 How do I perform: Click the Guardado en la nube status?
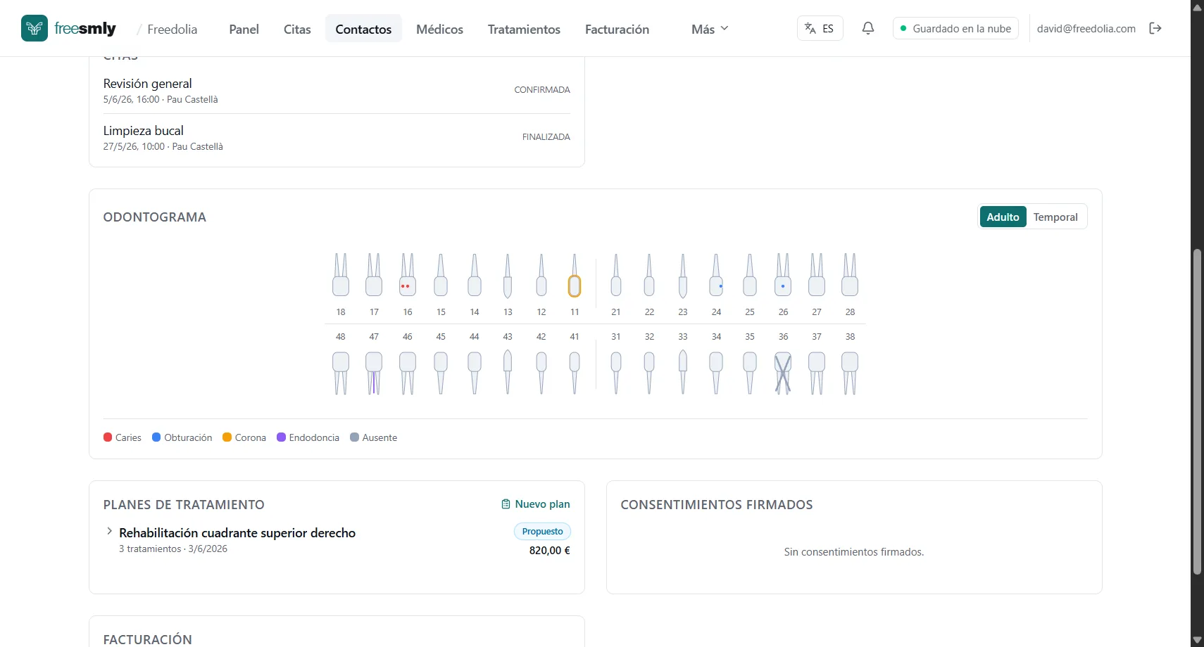[x=955, y=28]
